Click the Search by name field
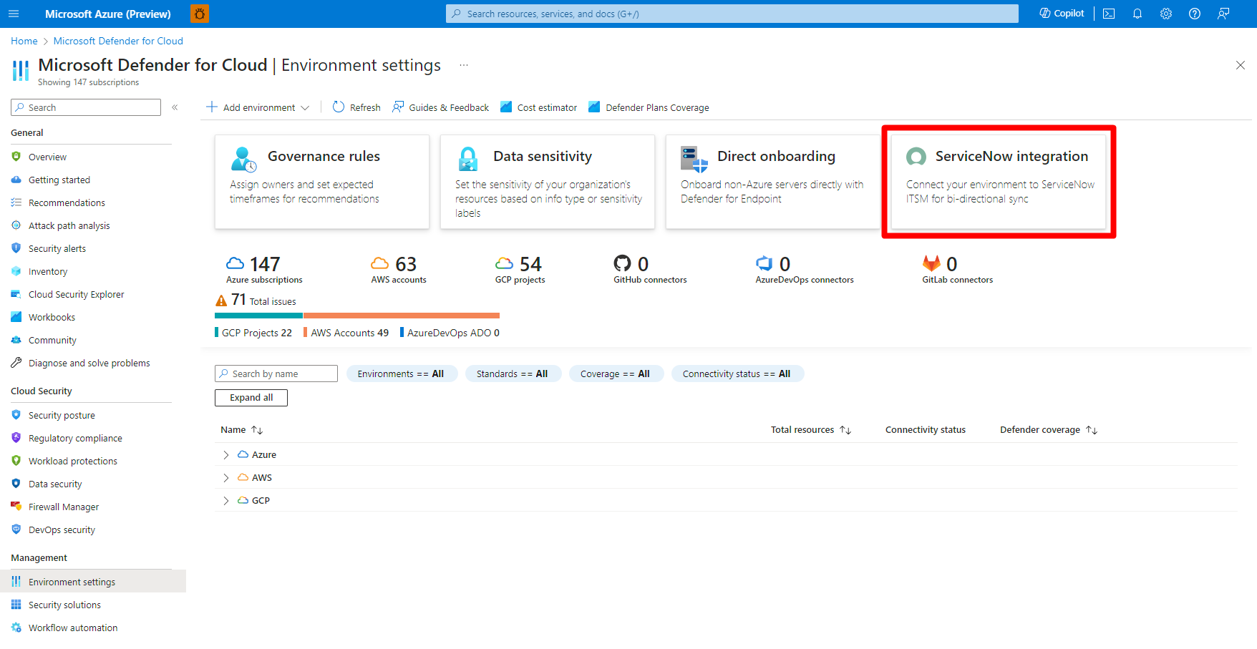 pos(276,374)
